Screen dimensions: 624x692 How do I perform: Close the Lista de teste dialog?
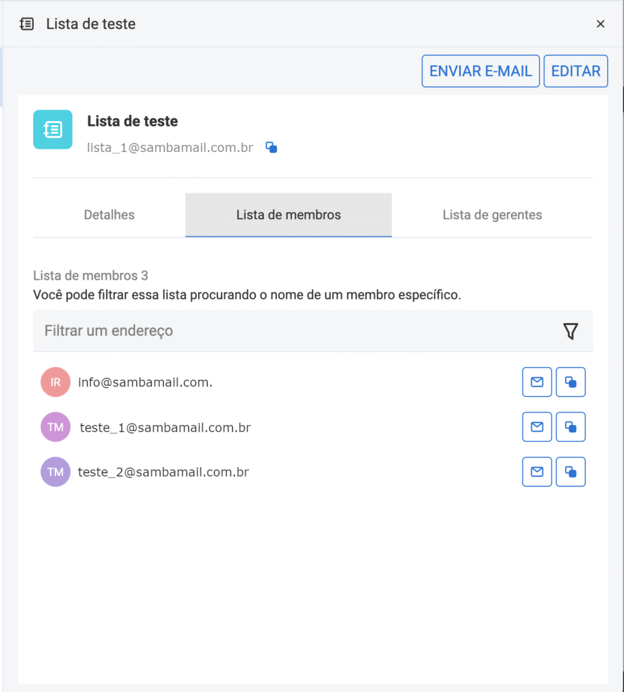(600, 24)
